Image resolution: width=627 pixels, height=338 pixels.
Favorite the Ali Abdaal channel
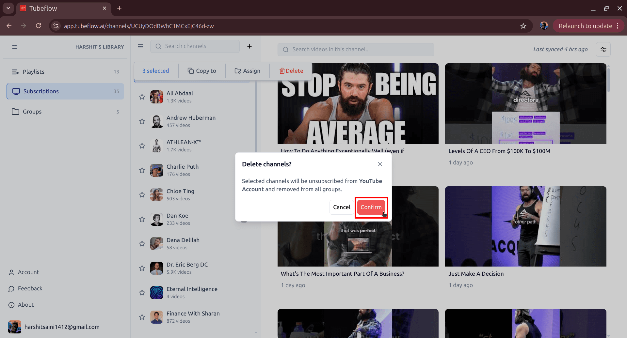(x=142, y=97)
